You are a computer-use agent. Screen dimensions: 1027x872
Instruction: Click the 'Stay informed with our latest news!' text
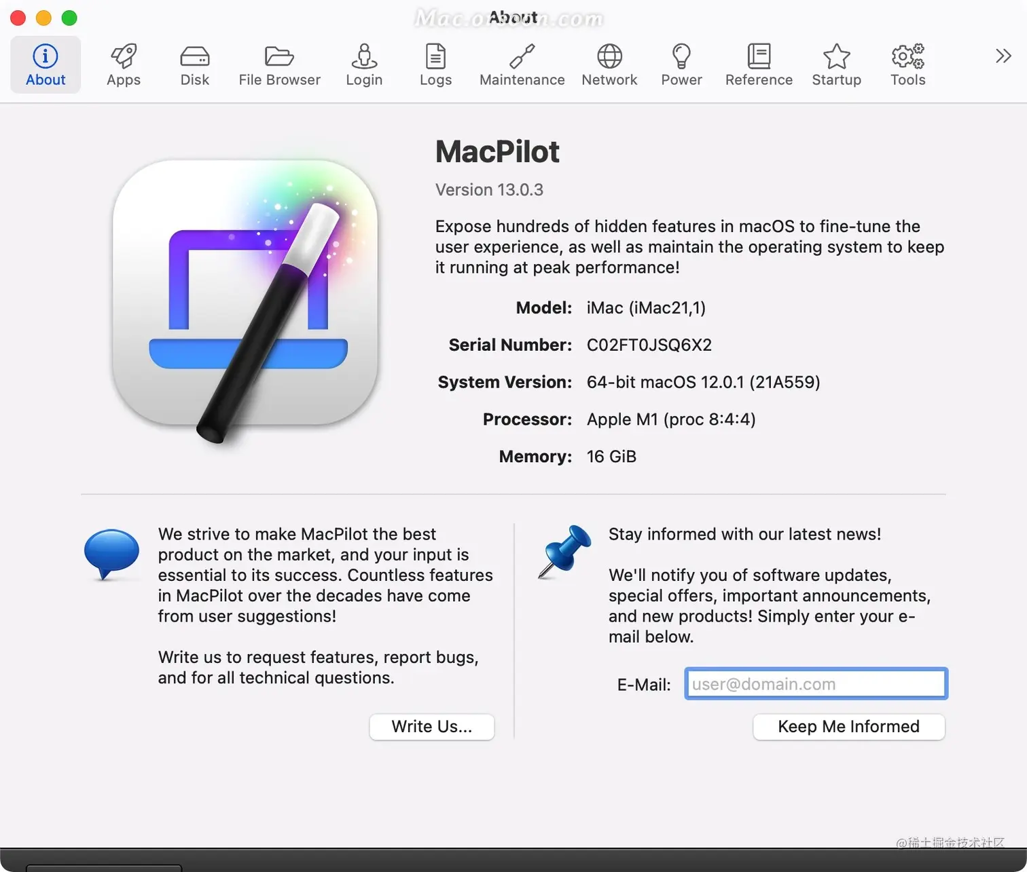pos(744,535)
